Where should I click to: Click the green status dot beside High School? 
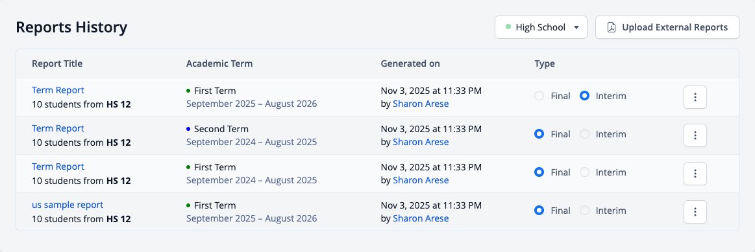coord(508,27)
